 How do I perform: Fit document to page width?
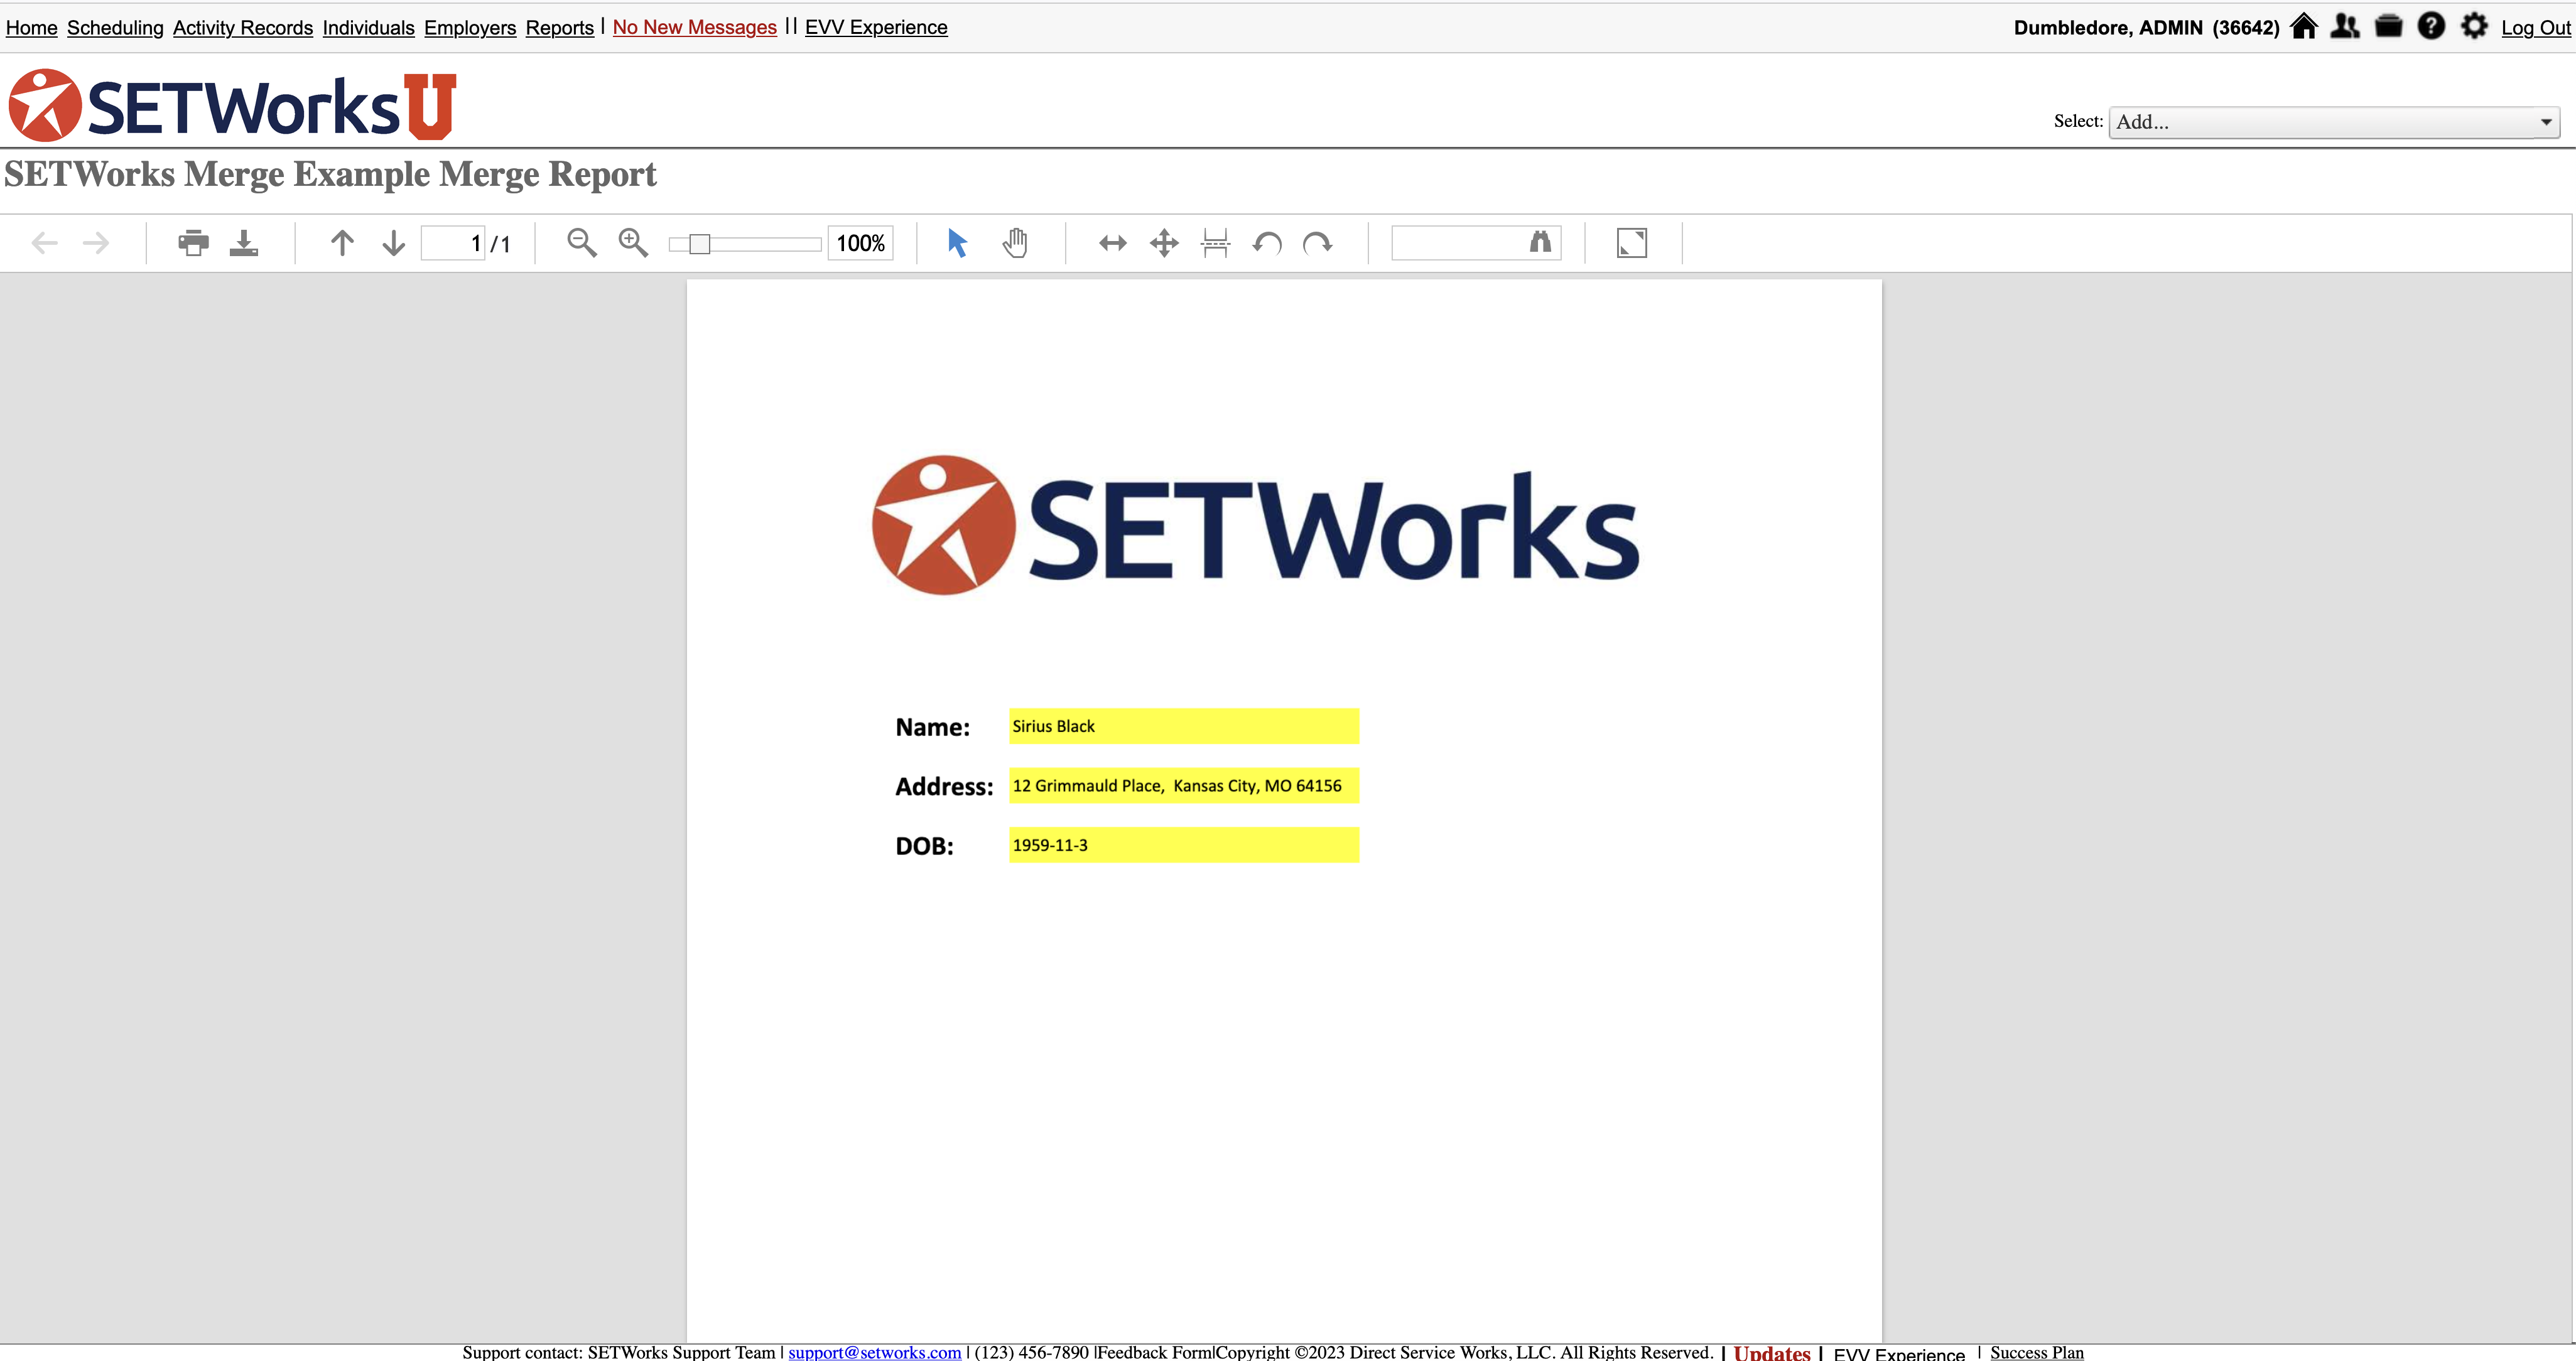[x=1113, y=243]
